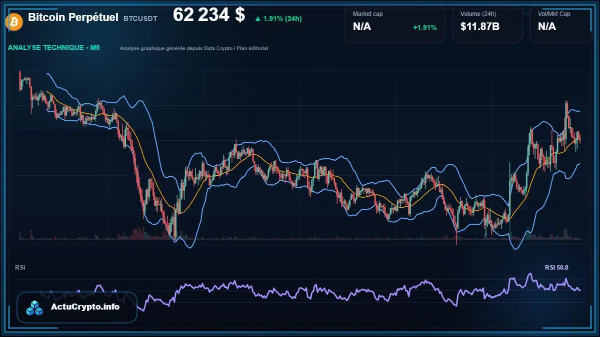Screen dimensions: 600x337
Task: Click the Analyse graphique générée depuis Data Crypto caption
Action: 194,48
